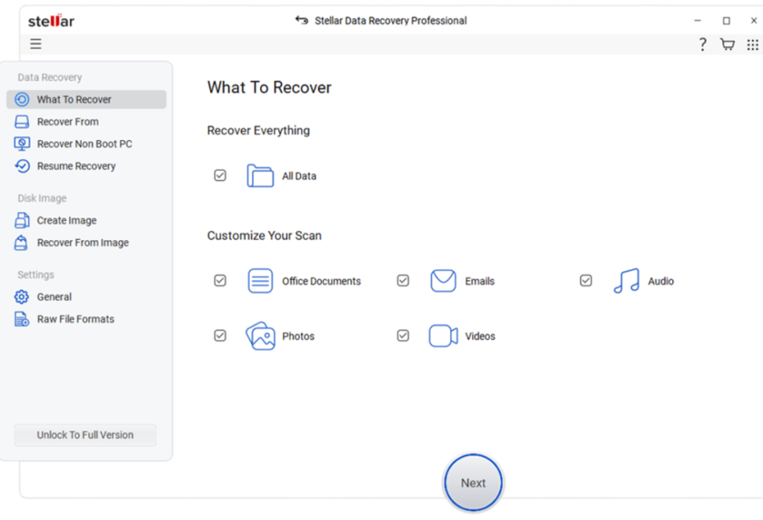Viewport: 763px width, 520px height.
Task: Click the Videos camera icon
Action: (x=443, y=336)
